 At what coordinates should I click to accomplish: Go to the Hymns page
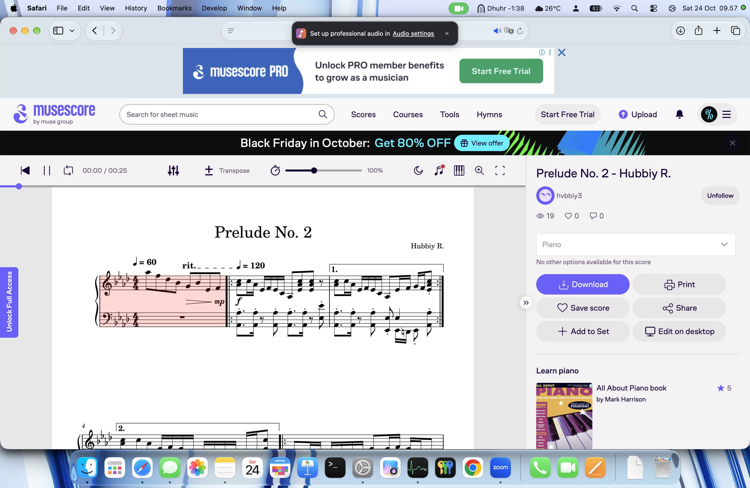tap(489, 114)
